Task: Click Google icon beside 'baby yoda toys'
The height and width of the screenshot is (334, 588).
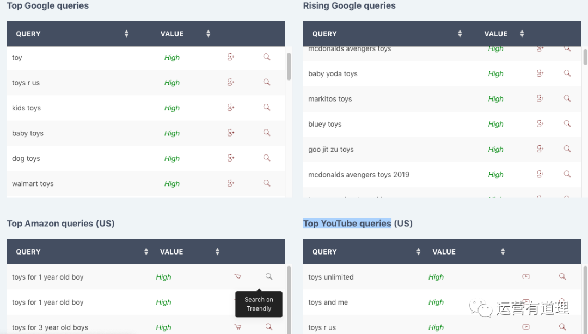Action: (540, 73)
